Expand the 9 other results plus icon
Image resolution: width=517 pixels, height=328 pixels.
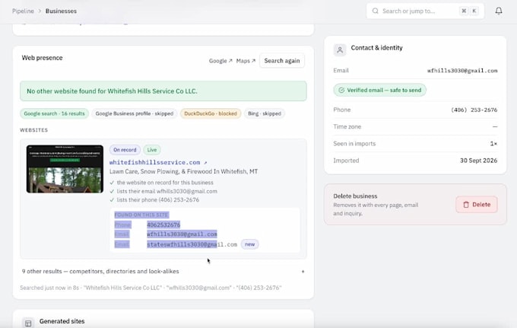point(303,272)
